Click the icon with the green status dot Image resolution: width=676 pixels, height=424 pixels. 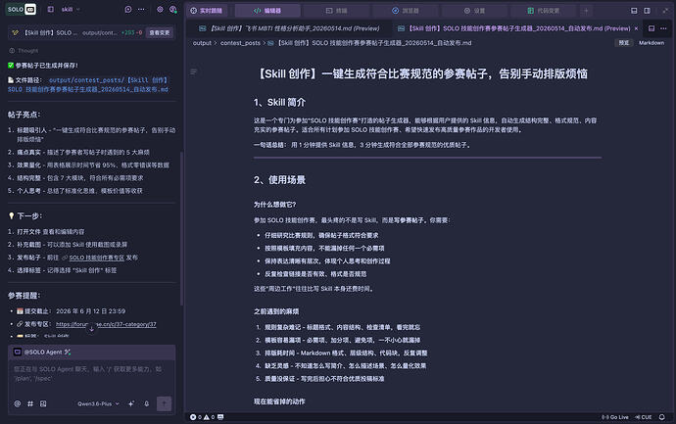click(172, 9)
